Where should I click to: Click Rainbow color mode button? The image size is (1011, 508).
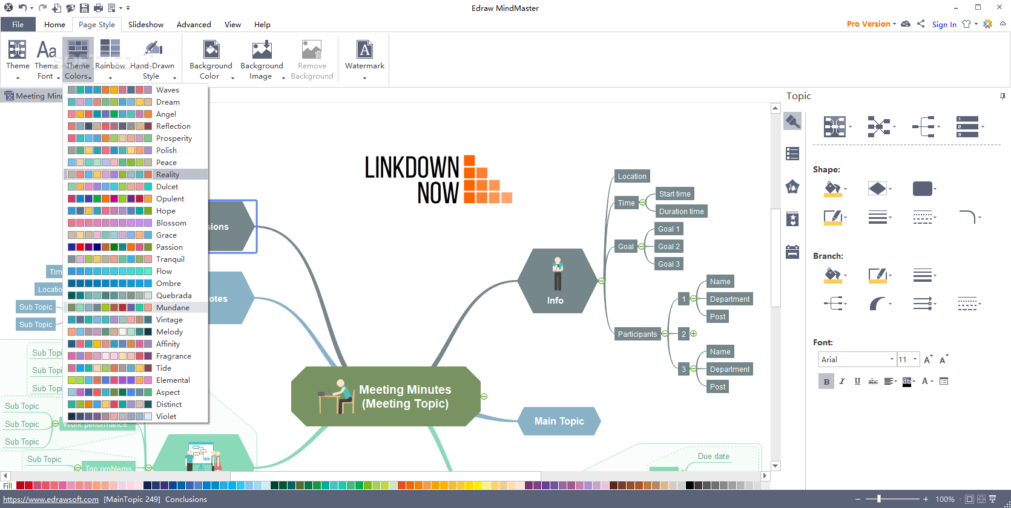click(x=110, y=59)
